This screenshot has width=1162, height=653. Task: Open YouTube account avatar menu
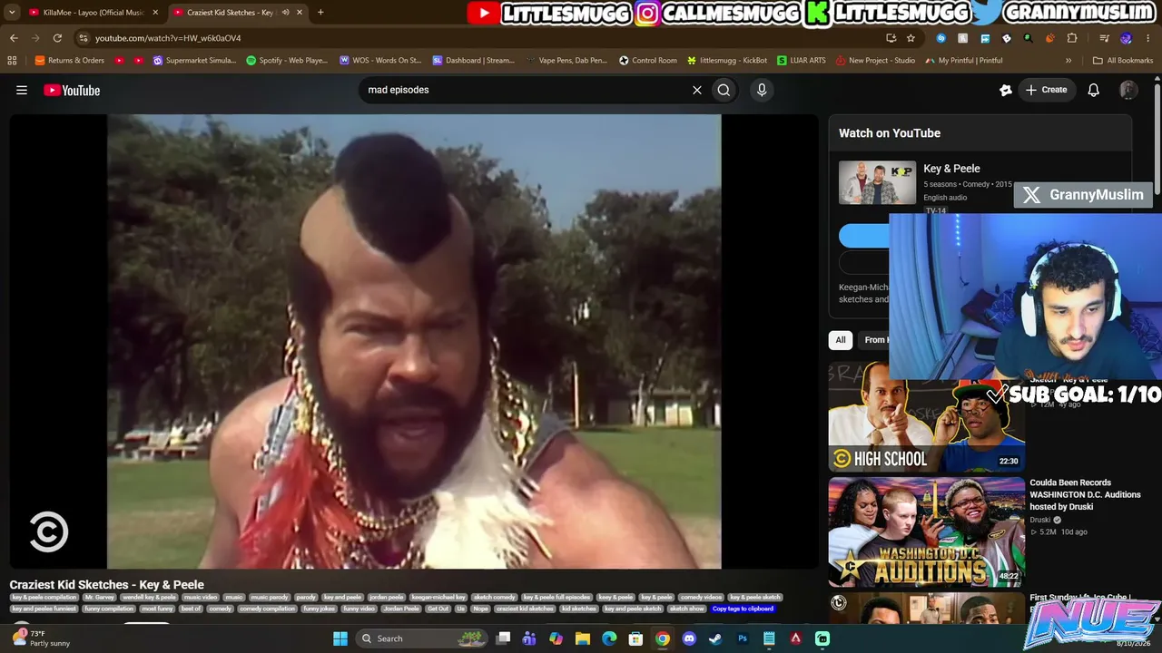(x=1128, y=90)
